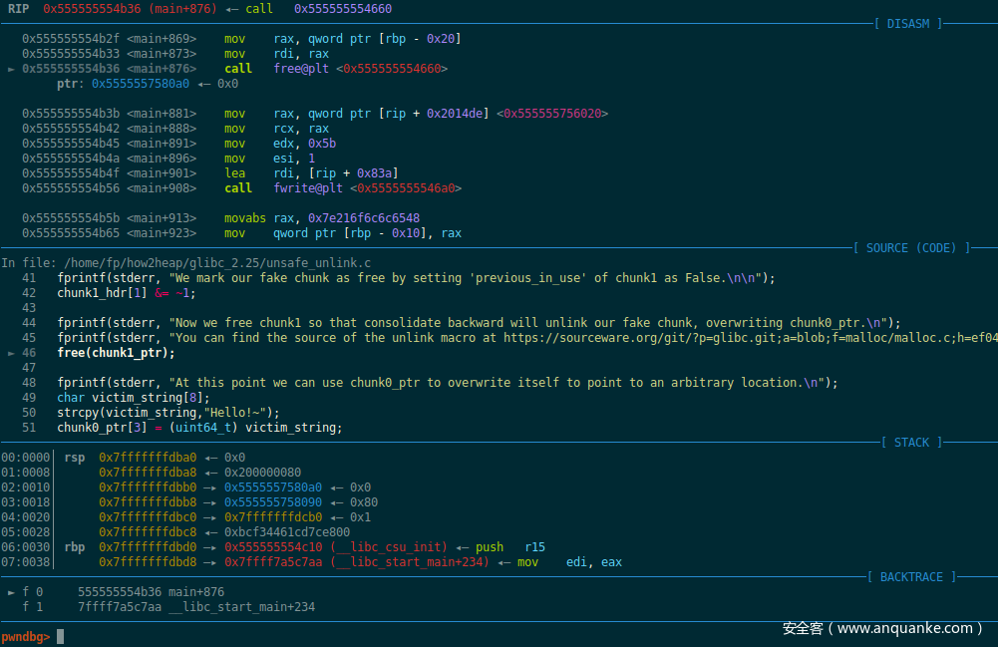This screenshot has width=998, height=647.
Task: Click the fwrite@plt call at main+908
Action: pyautogui.click(x=357, y=188)
